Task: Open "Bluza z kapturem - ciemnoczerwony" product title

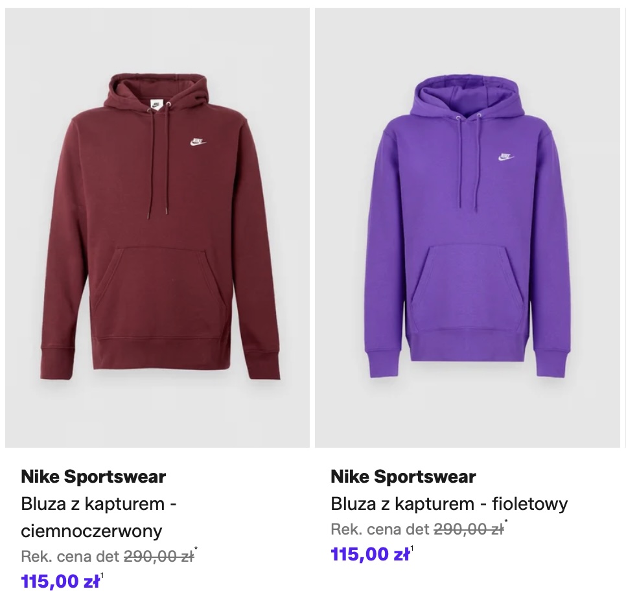Action: click(x=99, y=517)
